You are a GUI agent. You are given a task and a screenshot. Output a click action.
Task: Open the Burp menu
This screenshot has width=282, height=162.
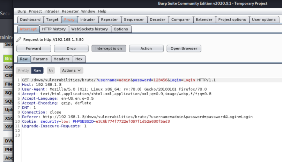tap(22, 11)
